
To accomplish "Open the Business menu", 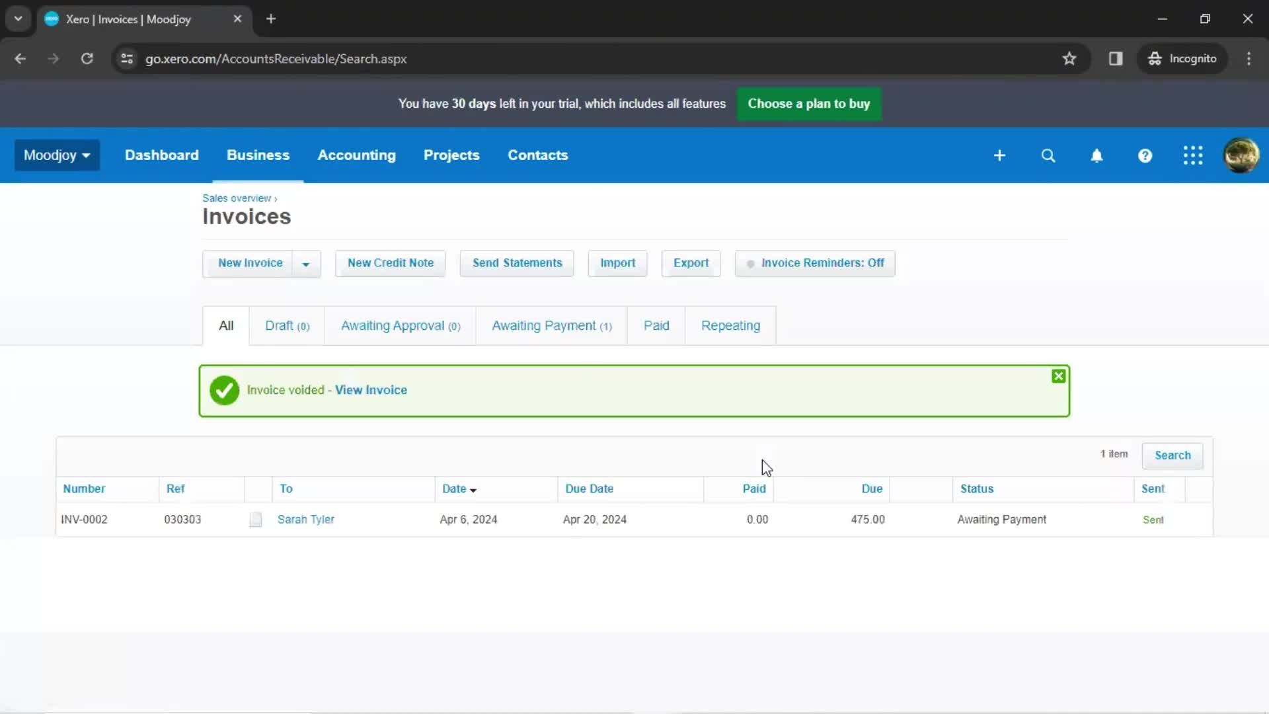I will pos(258,155).
